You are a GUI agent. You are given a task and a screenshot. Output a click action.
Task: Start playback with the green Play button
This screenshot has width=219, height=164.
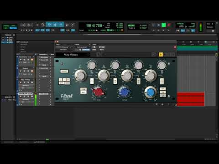tap(163, 25)
